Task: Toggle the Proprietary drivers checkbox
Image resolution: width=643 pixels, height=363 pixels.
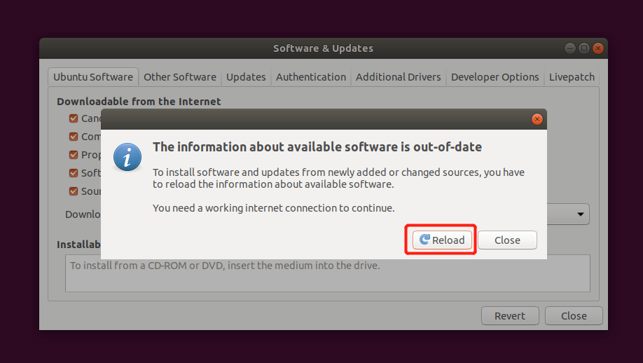Action: coord(74,155)
